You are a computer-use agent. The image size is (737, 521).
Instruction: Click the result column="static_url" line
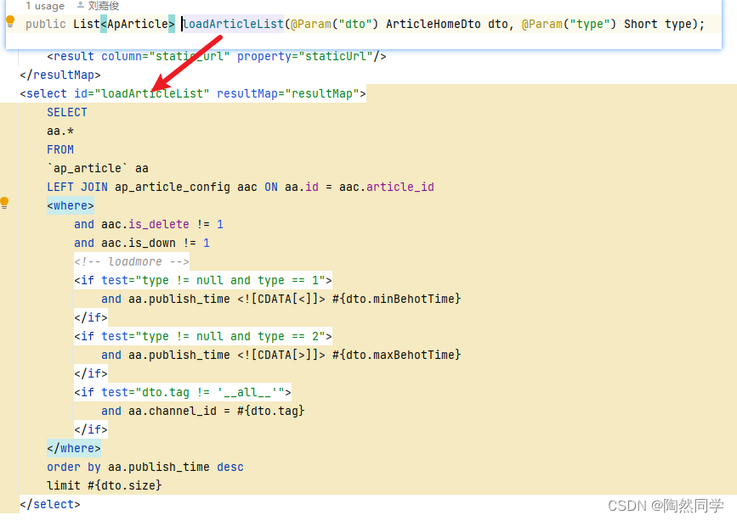[x=216, y=56]
